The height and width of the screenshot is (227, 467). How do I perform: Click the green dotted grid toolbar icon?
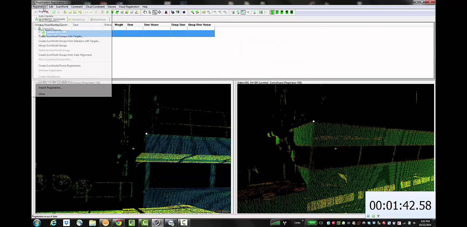[x=261, y=12]
